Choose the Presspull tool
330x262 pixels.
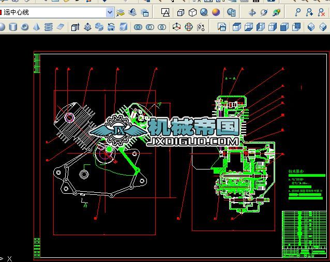pos(87,27)
